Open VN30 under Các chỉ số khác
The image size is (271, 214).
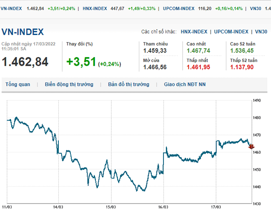261,32
